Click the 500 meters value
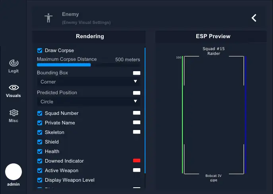The width and height of the screenshot is (273, 194). (x=128, y=60)
